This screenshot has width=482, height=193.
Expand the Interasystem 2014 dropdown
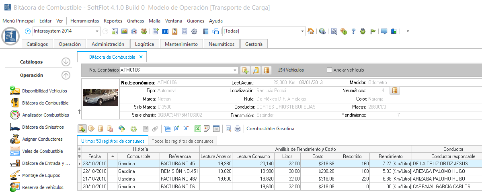pyautogui.click(x=97, y=31)
